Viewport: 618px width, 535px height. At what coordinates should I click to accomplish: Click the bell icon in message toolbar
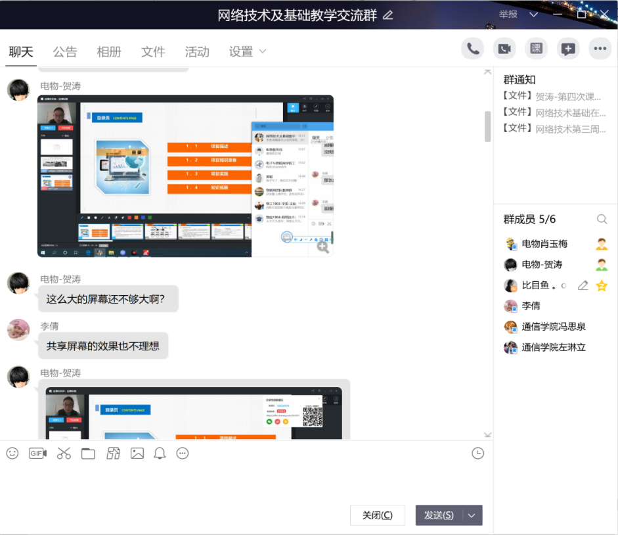pyautogui.click(x=160, y=453)
